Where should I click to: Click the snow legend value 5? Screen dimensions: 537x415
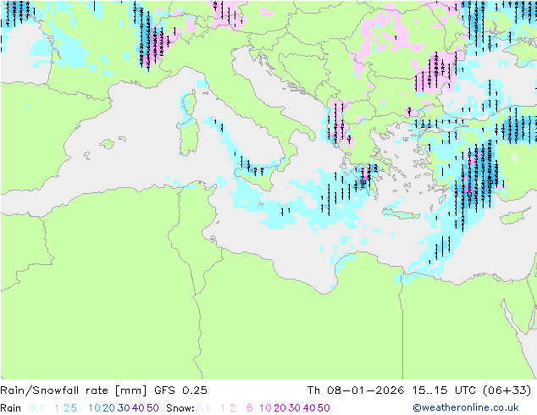[250, 408]
